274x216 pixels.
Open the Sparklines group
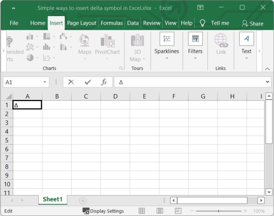pyautogui.click(x=167, y=46)
